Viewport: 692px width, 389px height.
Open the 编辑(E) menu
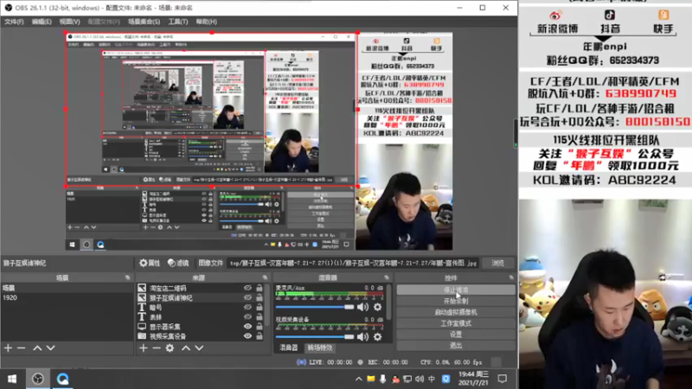coord(42,22)
